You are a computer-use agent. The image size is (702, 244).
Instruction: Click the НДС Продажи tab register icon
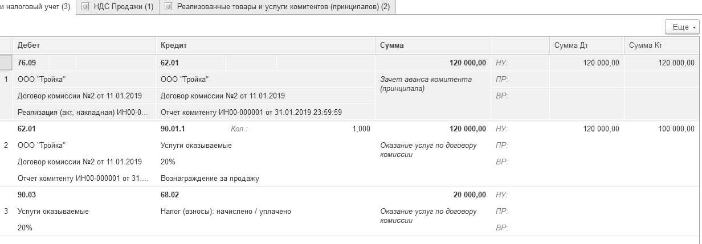[x=85, y=7]
